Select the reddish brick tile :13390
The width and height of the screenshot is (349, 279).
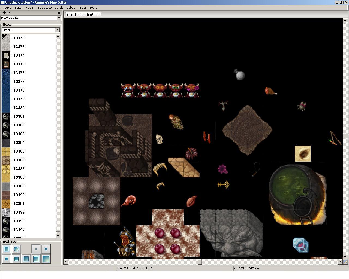pyautogui.click(x=6, y=195)
